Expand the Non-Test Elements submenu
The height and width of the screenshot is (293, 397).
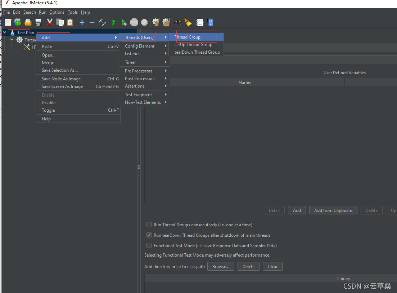[145, 102]
